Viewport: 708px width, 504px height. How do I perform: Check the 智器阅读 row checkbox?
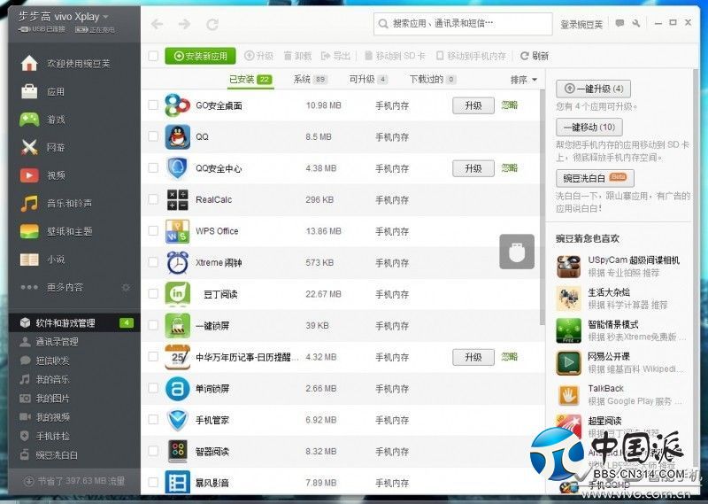click(x=153, y=451)
